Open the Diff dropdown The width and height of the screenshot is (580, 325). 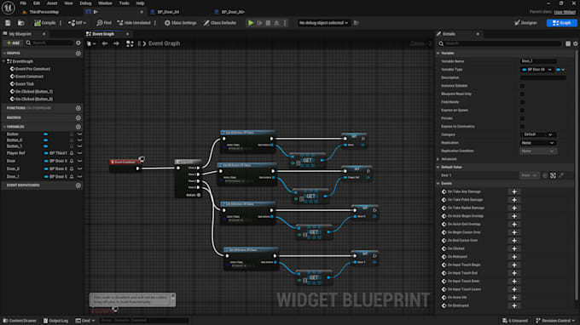[77, 23]
